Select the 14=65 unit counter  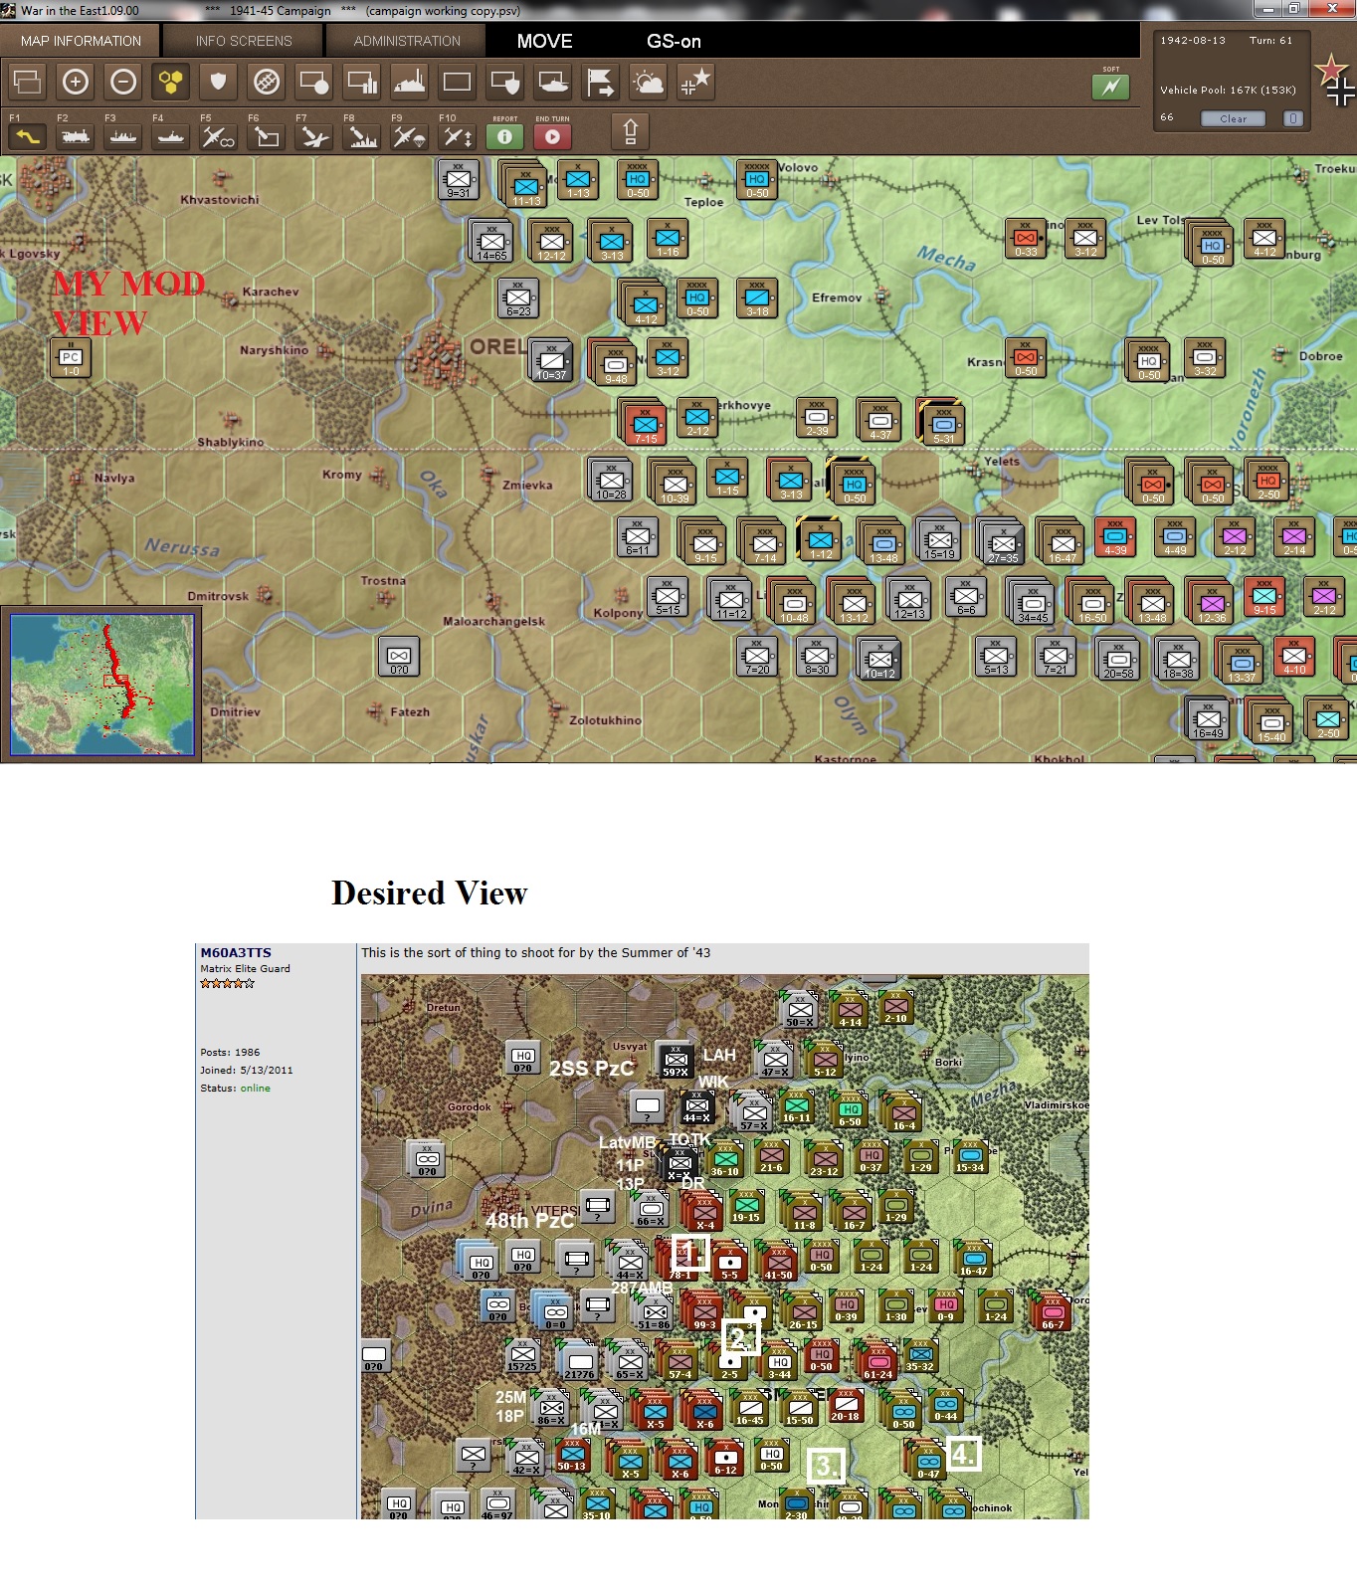tap(490, 242)
